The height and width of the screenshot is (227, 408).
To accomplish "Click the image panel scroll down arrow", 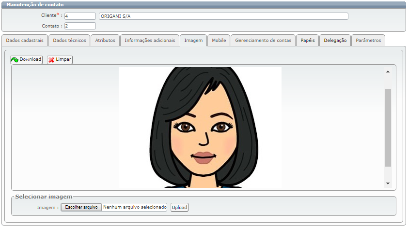I will (x=388, y=184).
